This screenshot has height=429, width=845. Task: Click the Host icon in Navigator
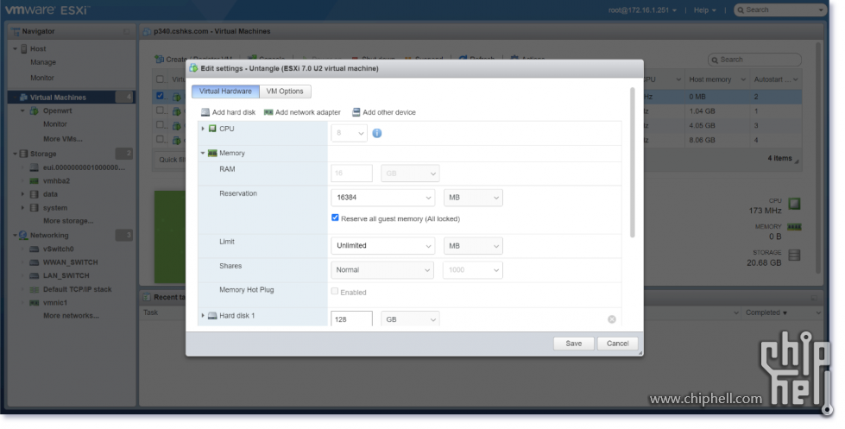pyautogui.click(x=23, y=48)
